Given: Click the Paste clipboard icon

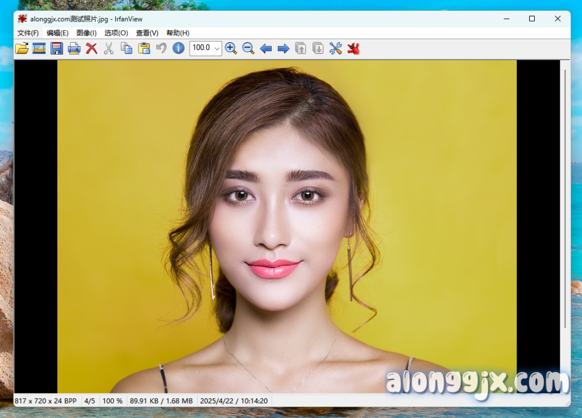Looking at the screenshot, I should pyautogui.click(x=144, y=48).
